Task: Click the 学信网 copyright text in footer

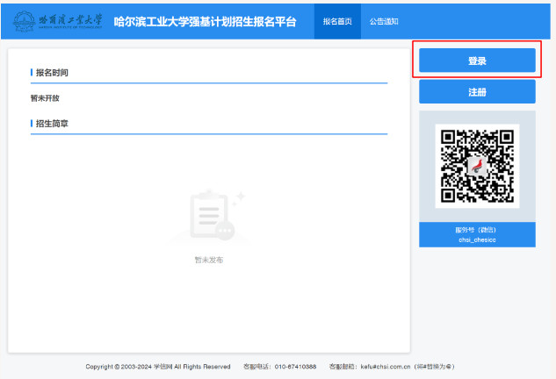Action: 158,367
